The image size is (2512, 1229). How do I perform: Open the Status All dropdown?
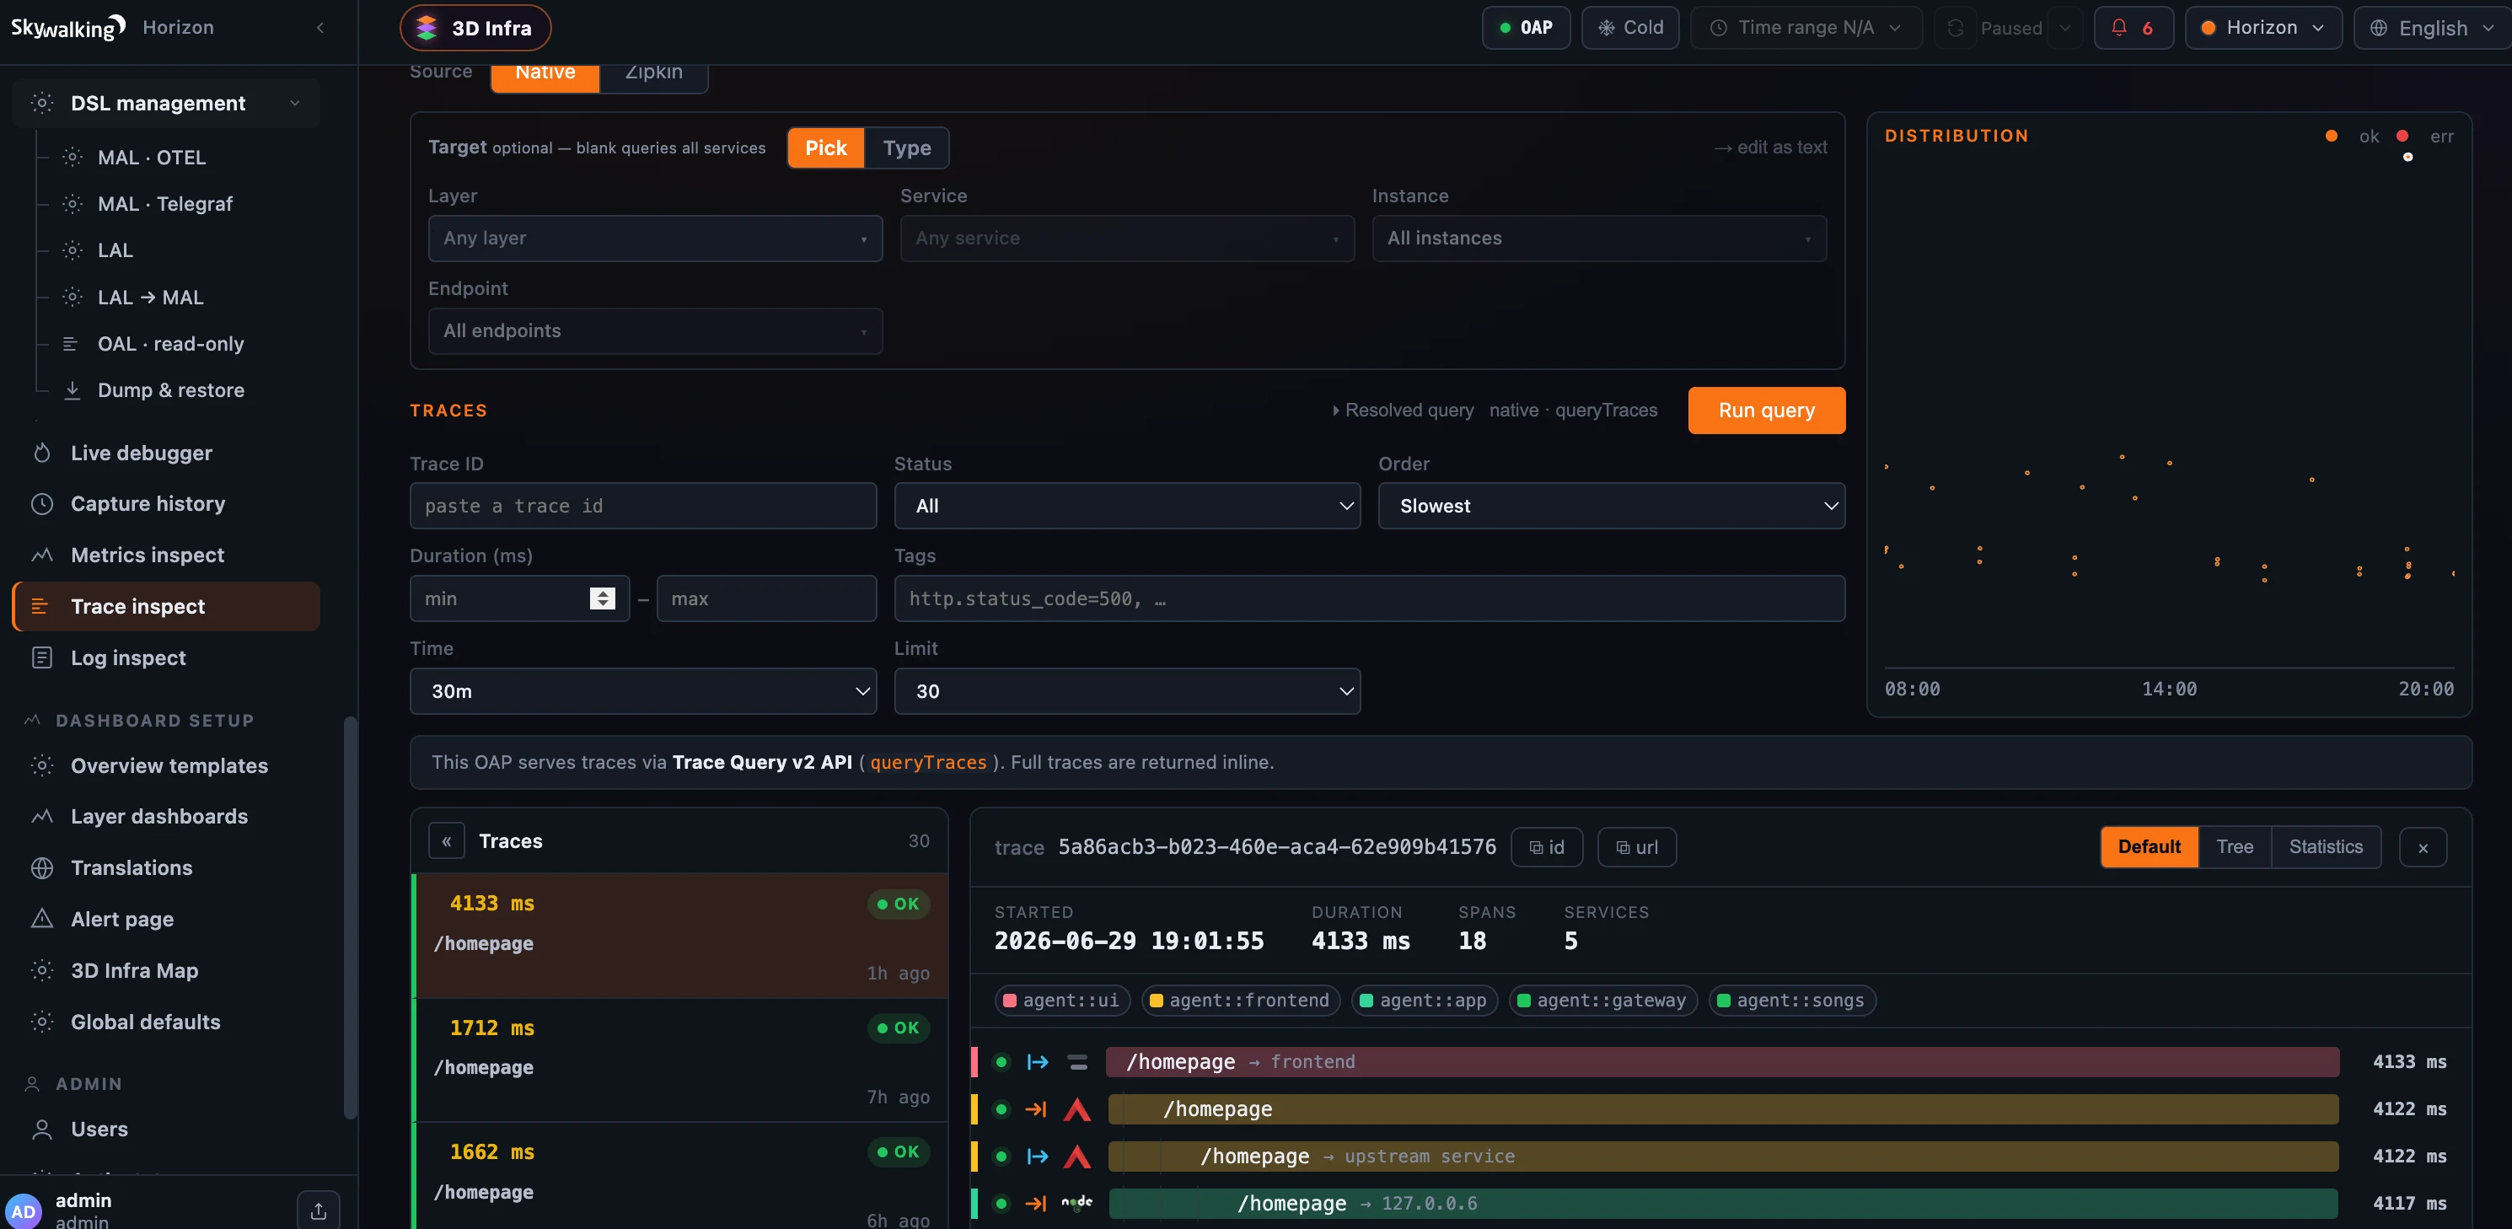tap(1127, 507)
